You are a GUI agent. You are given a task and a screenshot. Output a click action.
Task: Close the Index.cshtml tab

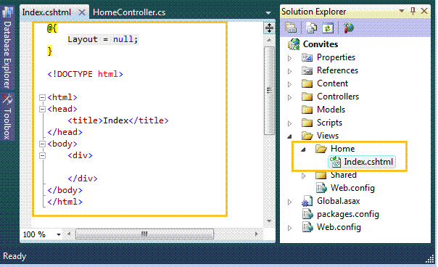pyautogui.click(x=82, y=12)
